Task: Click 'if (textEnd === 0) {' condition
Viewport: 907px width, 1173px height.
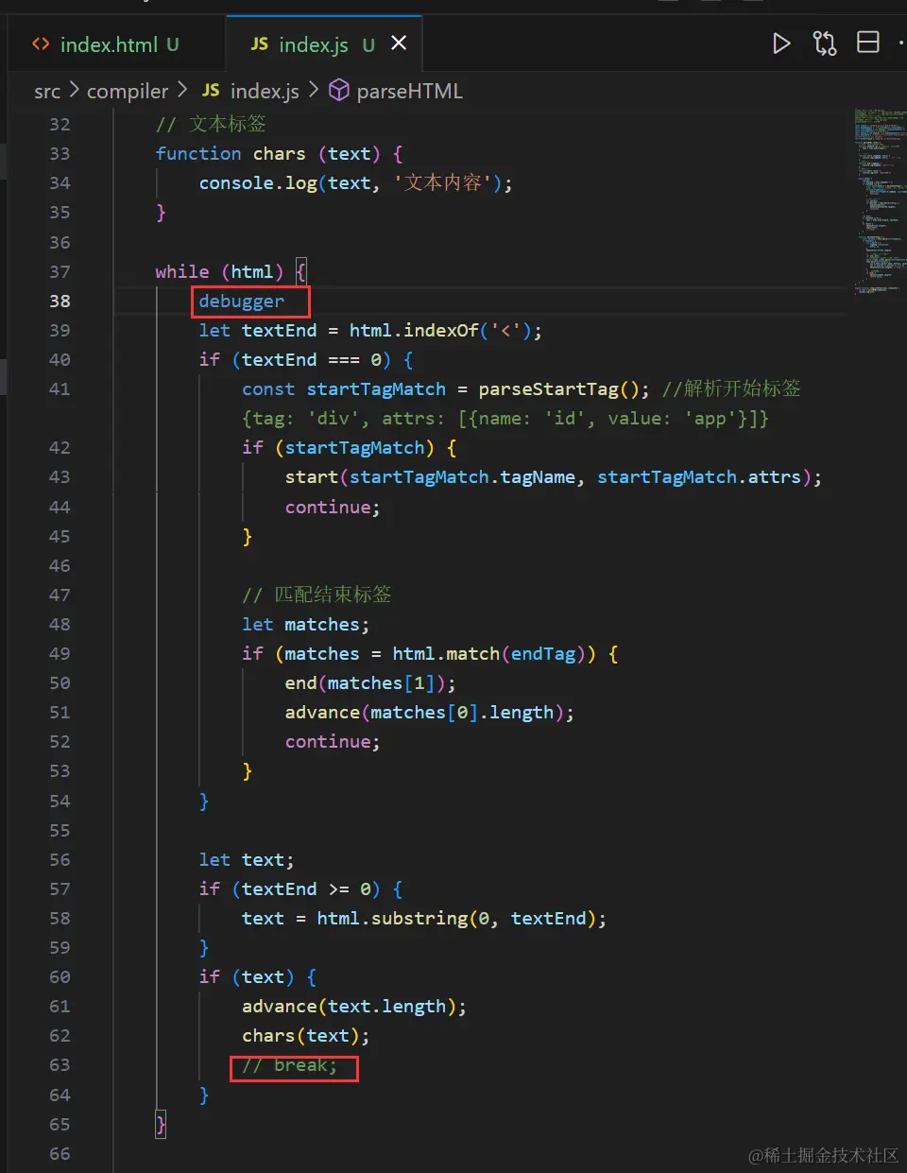Action: pyautogui.click(x=305, y=360)
